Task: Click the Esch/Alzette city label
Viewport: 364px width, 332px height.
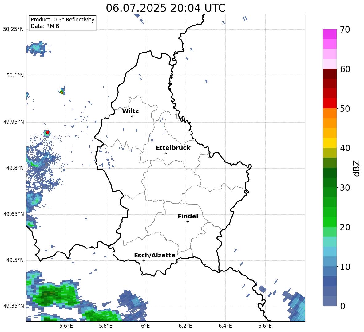Action: [155, 256]
